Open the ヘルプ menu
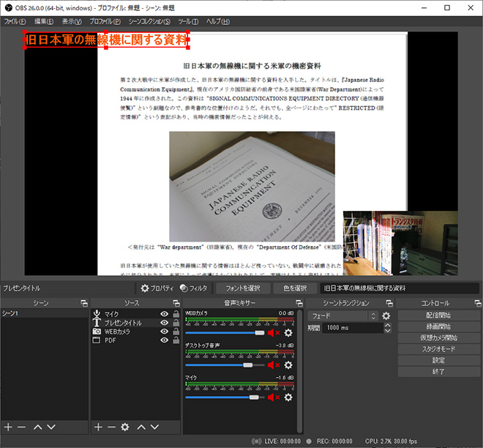Viewport: 483px width, 448px height. (x=218, y=21)
